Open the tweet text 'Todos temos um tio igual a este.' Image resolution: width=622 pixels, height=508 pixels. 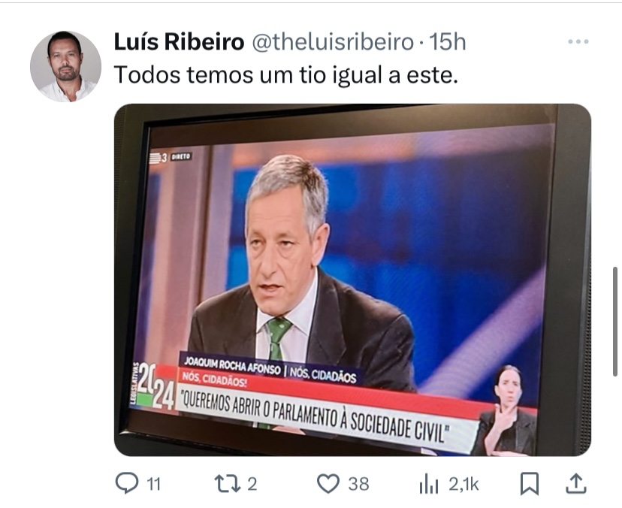286,74
